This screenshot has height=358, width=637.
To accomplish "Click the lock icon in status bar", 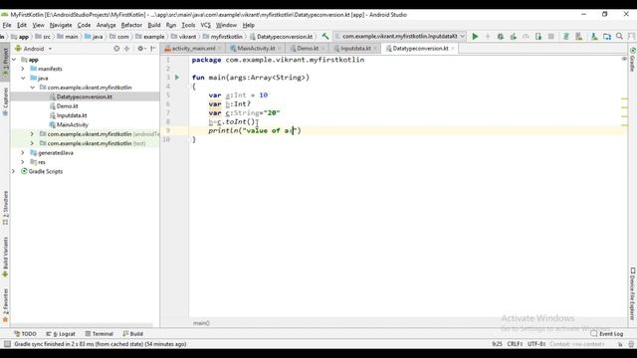I will click(x=620, y=344).
